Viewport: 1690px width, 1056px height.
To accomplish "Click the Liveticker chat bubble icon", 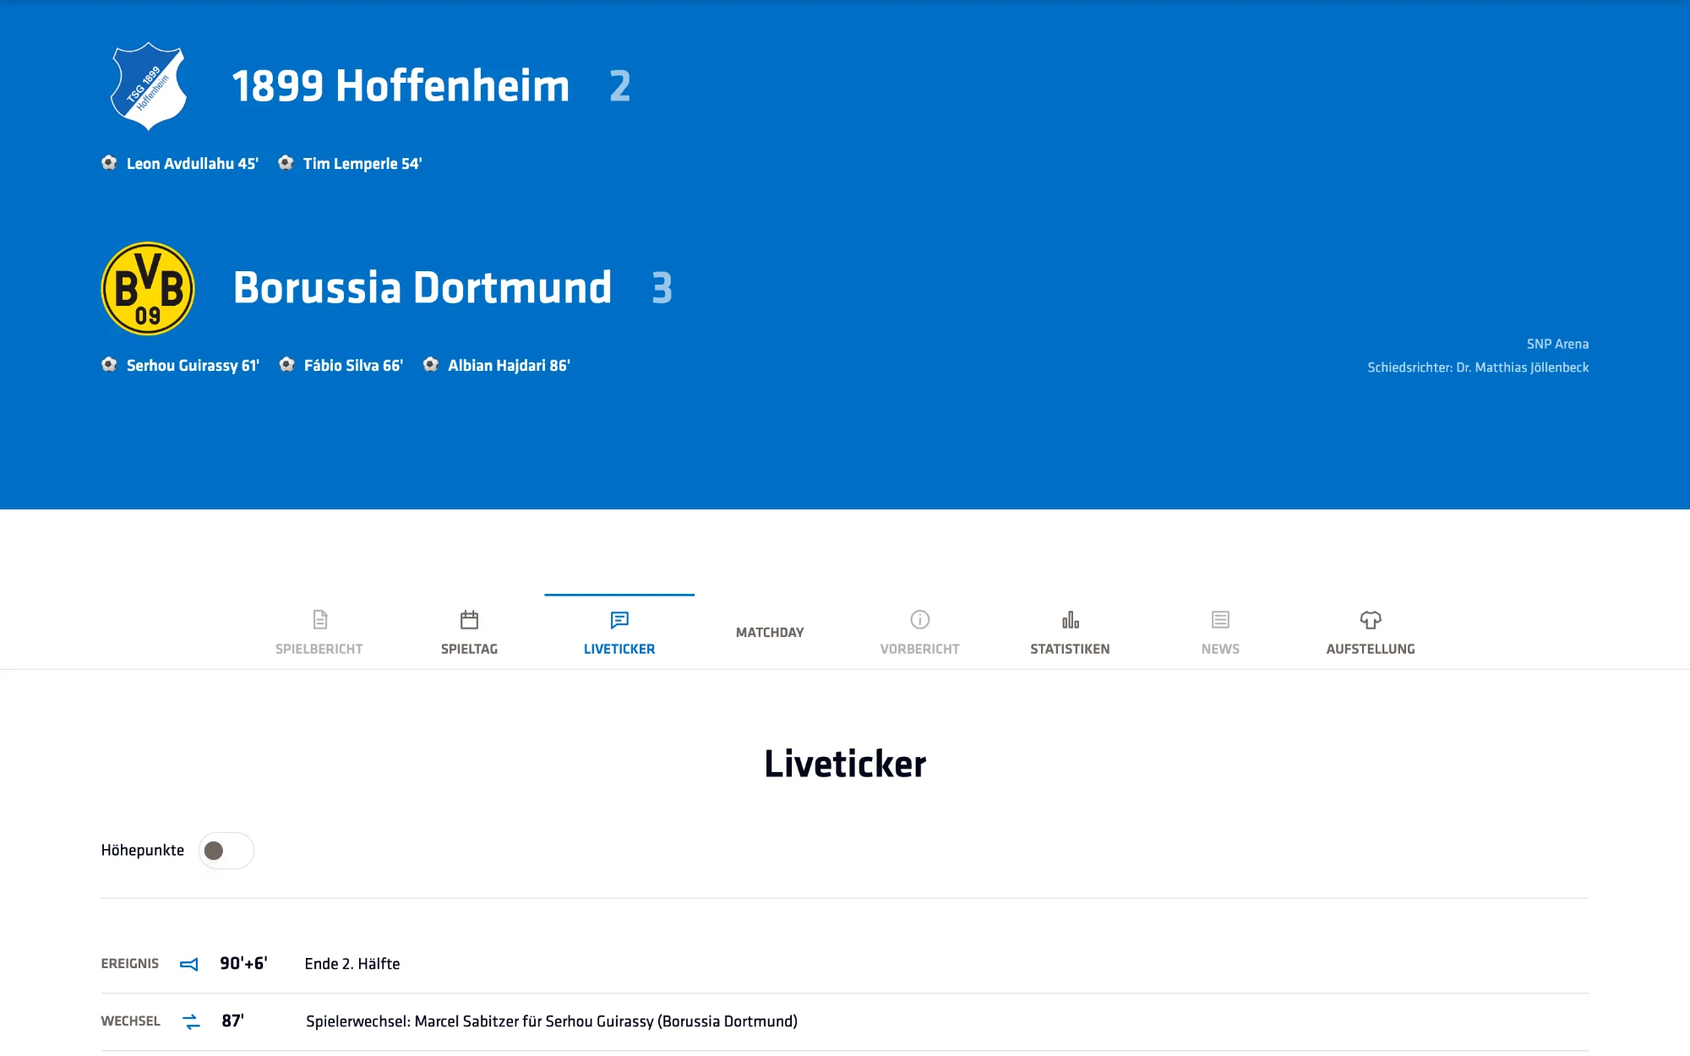I will click(619, 620).
